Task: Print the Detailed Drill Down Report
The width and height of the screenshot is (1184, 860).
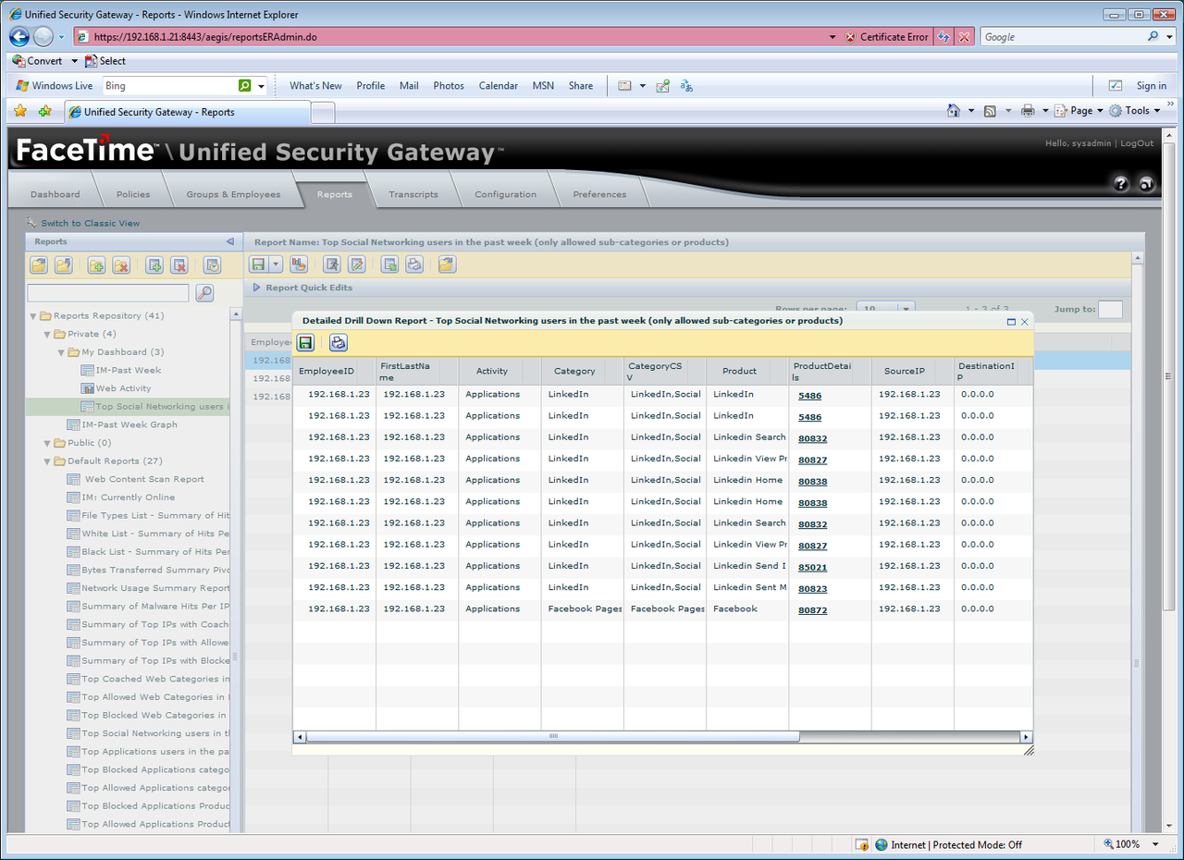Action: (x=339, y=343)
